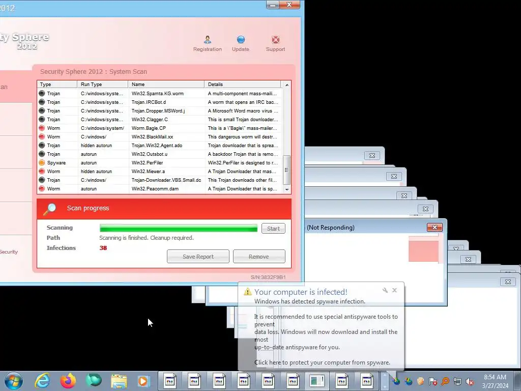
Task: Click the dark Trojan icon in Win32.Spamta.KG.worm row
Action: [42, 94]
